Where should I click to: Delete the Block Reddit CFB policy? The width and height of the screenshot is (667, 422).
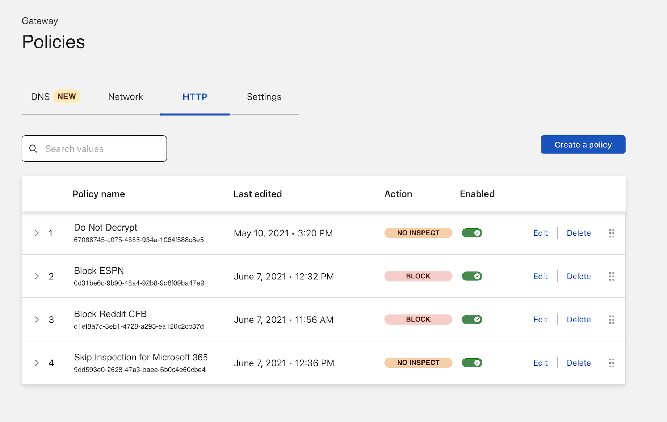click(579, 320)
